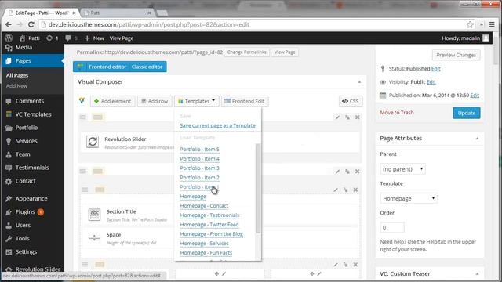
Task: Click the Update button
Action: [x=467, y=113]
